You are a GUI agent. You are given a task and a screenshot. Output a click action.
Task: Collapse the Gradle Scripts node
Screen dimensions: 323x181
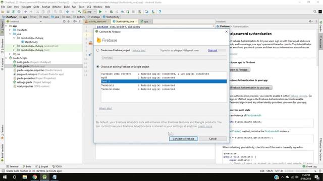coord(6,58)
